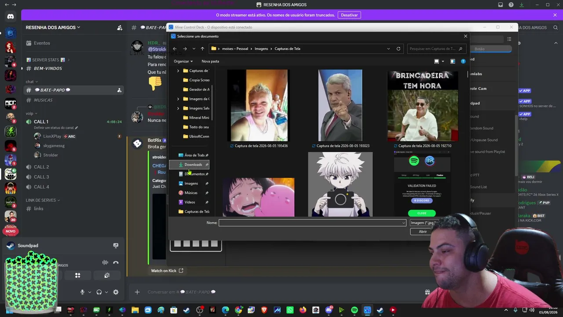
Task: Open File Explorer from the taskbar
Action: (x=135, y=310)
